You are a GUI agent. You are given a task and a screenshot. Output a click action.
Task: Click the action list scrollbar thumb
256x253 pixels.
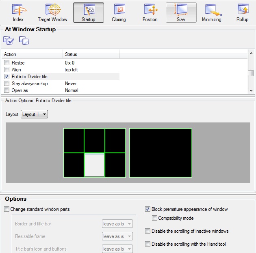tap(251, 73)
